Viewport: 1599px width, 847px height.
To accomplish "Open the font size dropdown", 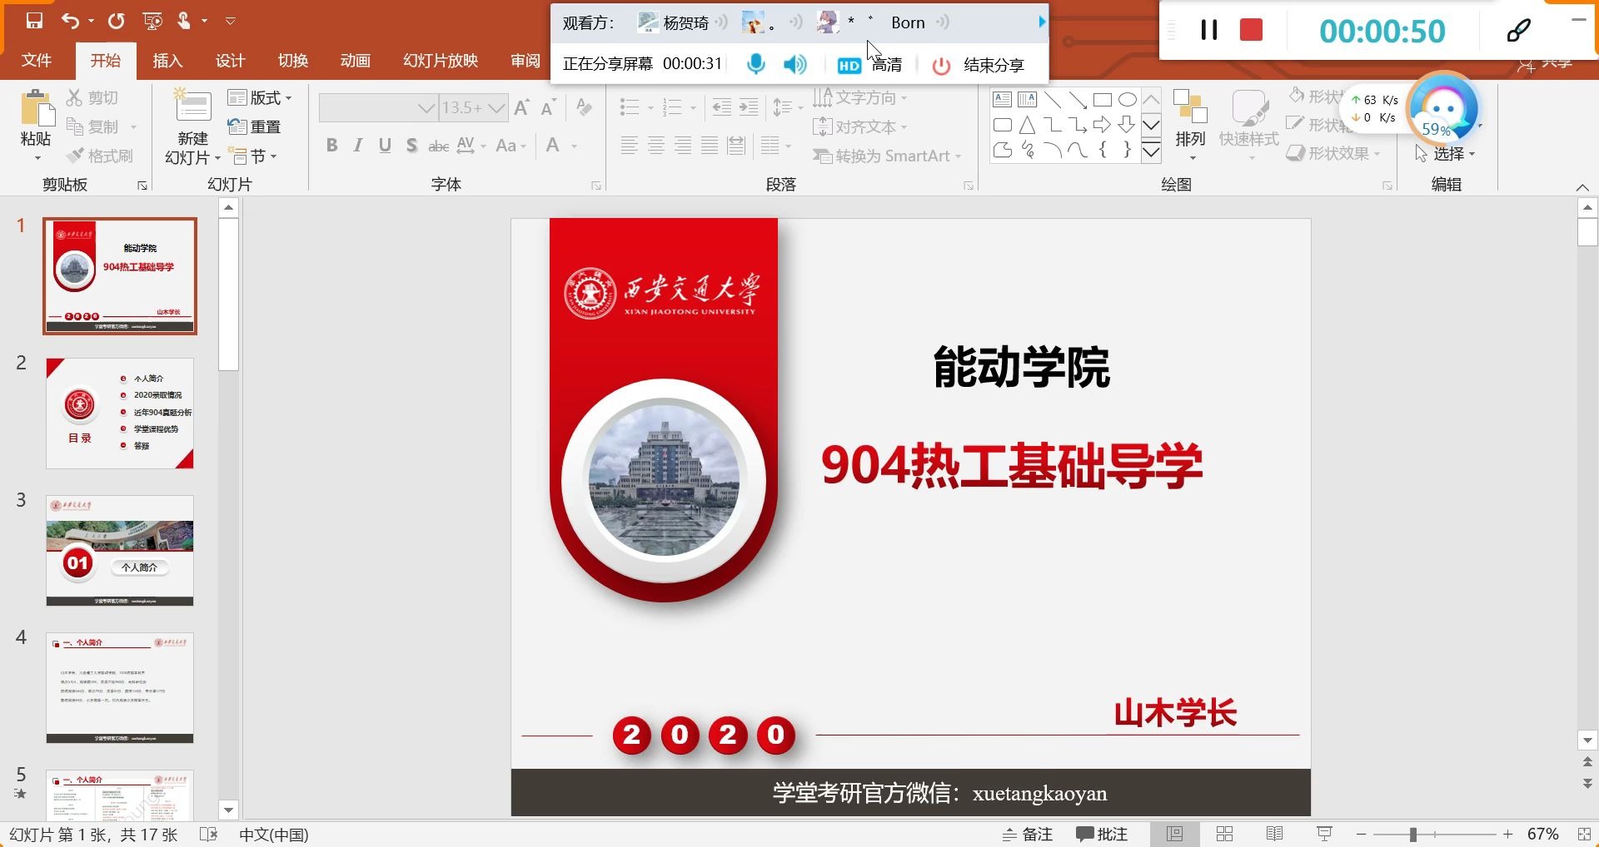I will tap(497, 108).
